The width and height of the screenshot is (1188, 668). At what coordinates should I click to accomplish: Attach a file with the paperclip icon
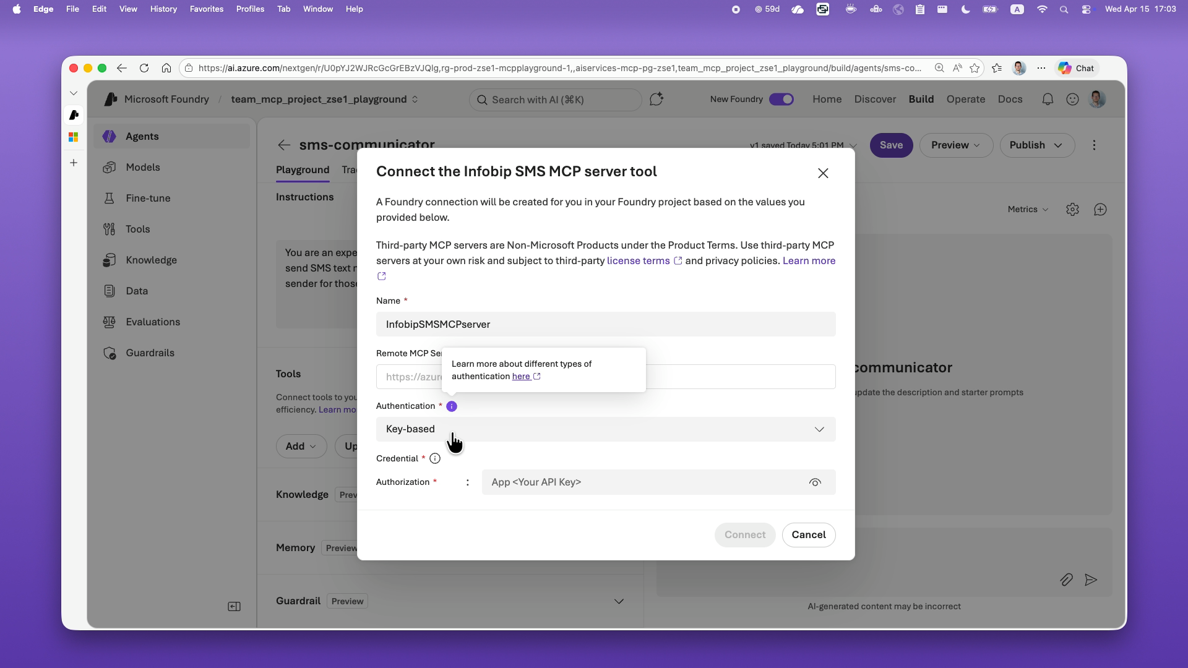(x=1067, y=580)
